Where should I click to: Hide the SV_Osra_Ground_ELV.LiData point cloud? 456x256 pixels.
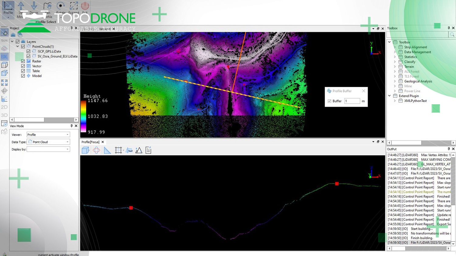tap(28, 56)
